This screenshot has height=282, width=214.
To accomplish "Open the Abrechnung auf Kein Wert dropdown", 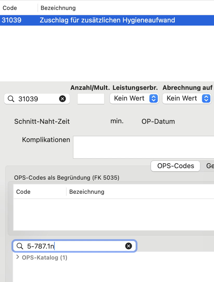I will tap(187, 98).
